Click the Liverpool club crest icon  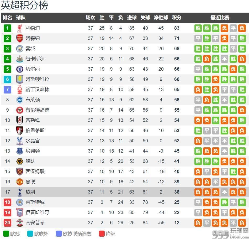coord(20,28)
